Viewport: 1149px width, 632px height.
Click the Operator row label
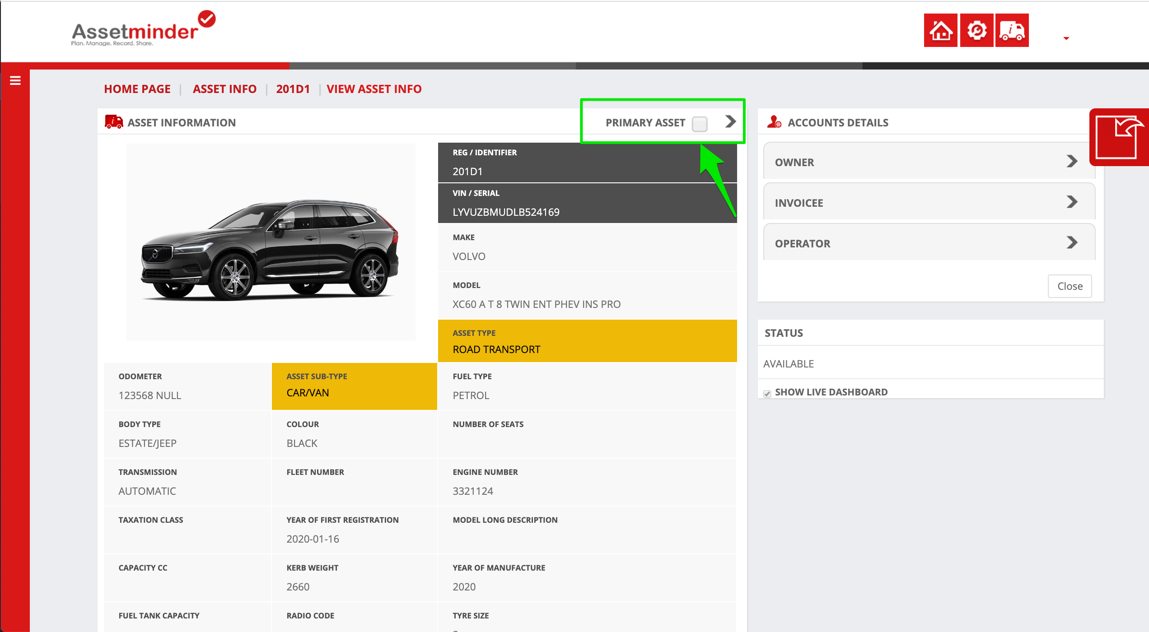(802, 244)
